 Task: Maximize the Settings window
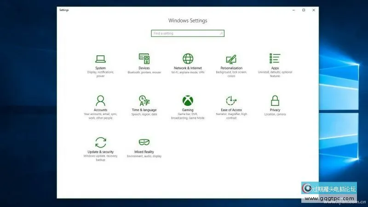[304, 10]
